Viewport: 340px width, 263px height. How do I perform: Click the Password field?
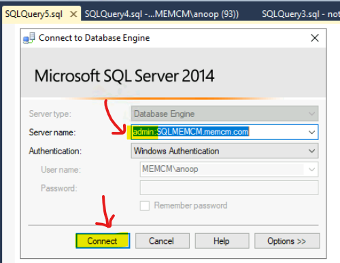229,188
